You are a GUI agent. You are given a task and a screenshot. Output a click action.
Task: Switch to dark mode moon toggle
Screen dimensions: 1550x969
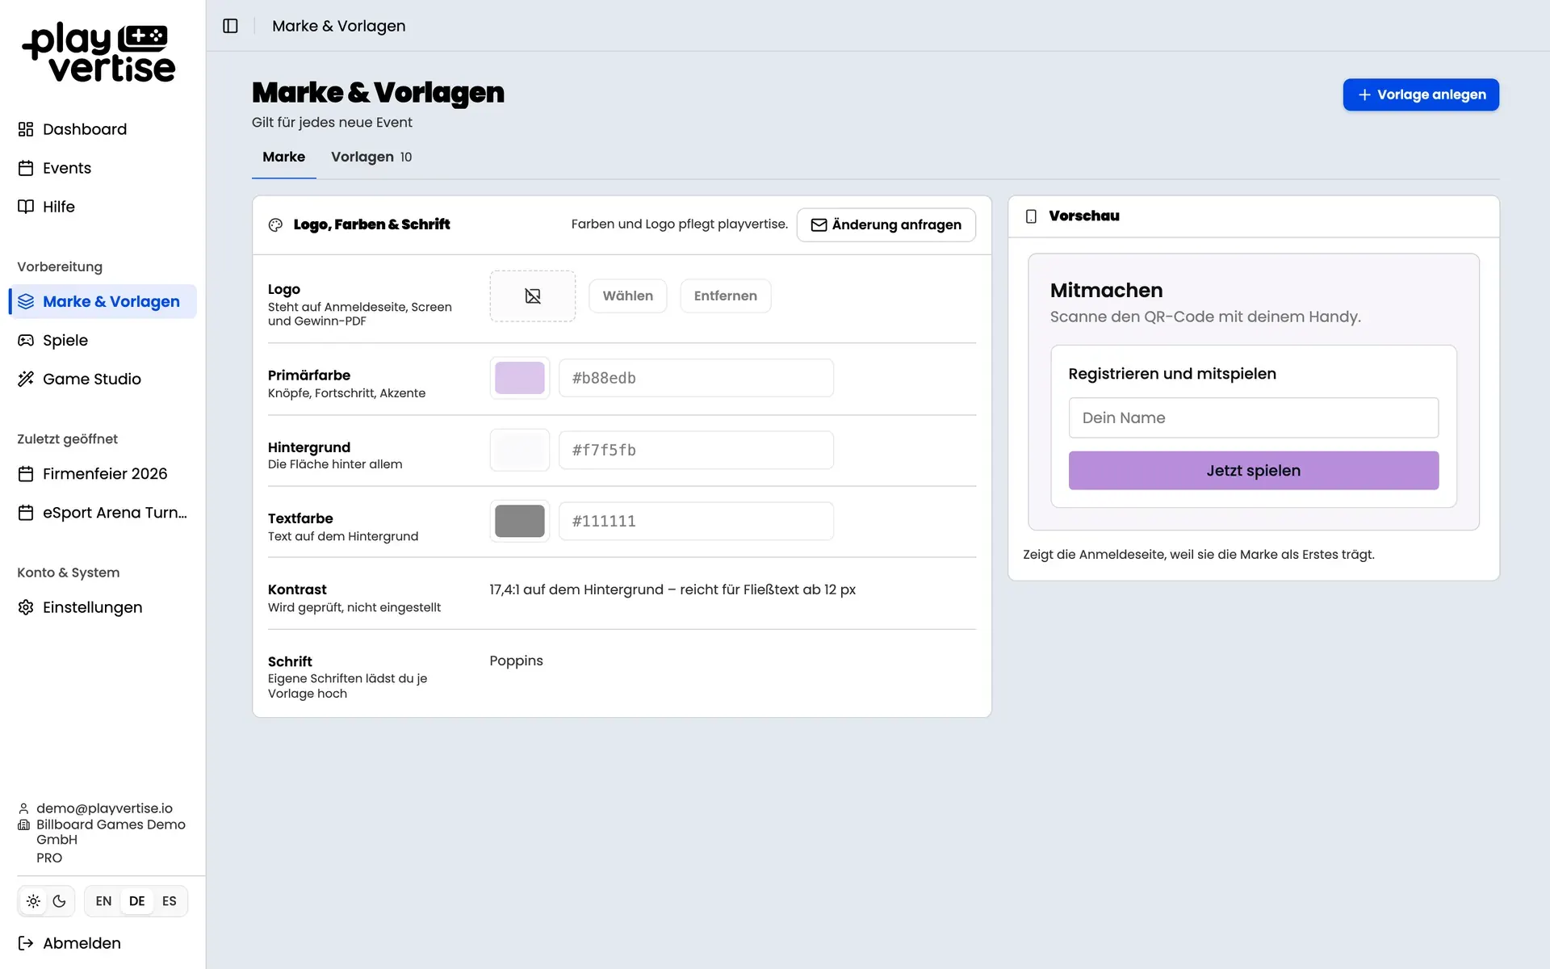click(60, 901)
